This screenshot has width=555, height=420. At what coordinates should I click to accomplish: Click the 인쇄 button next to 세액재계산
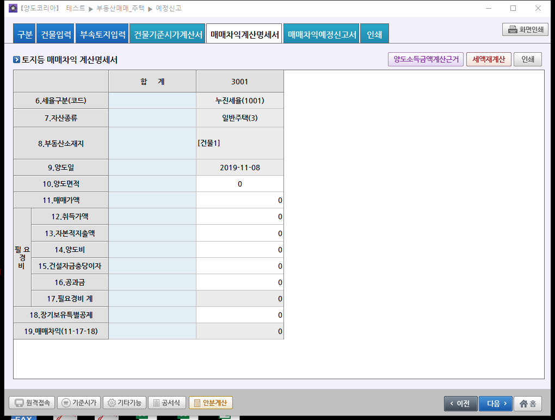[x=527, y=59]
